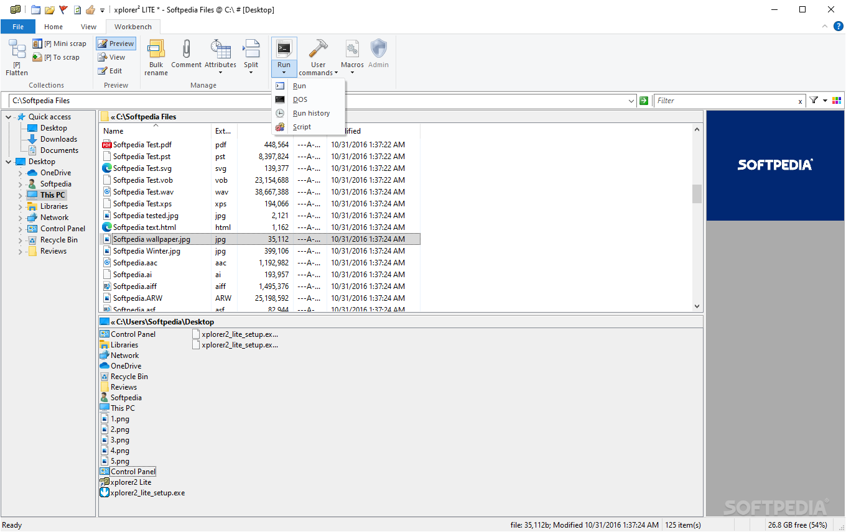846x532 pixels.
Task: Click the filter funnel icon
Action: pyautogui.click(x=813, y=101)
